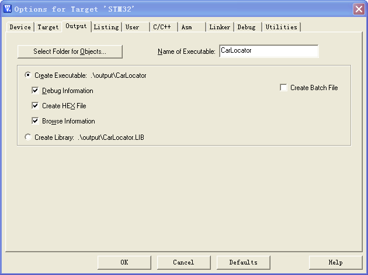Click the Name of Executable label
Viewport: 368px width, 275px height.
click(x=186, y=51)
